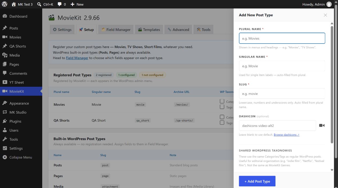Close the Add New Post Type panel

point(325,15)
